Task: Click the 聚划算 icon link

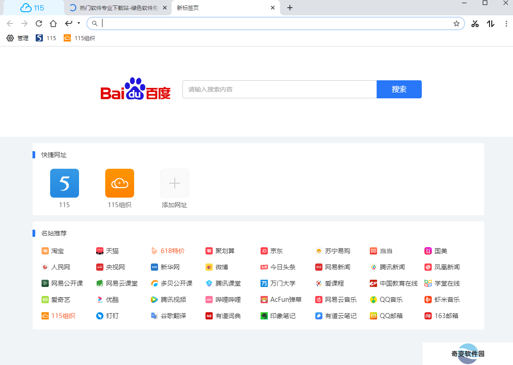Action: tap(209, 251)
